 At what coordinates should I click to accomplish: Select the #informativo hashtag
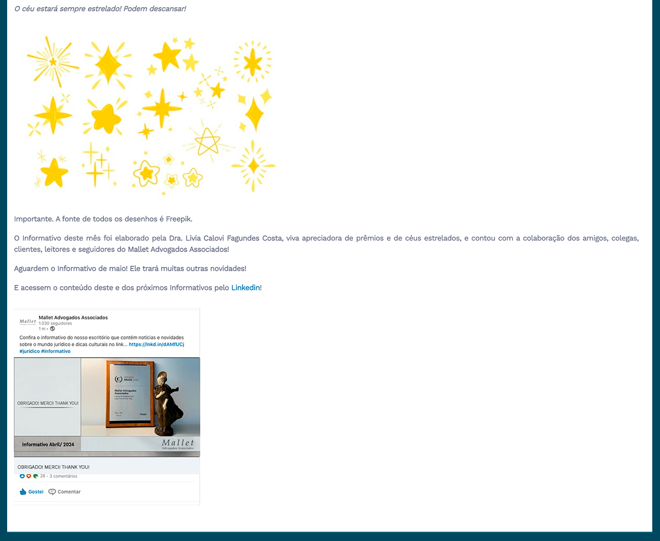(56, 351)
